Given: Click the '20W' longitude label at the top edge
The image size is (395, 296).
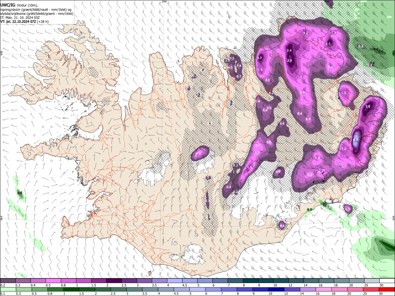Looking at the screenshot, I should click(164, 2).
